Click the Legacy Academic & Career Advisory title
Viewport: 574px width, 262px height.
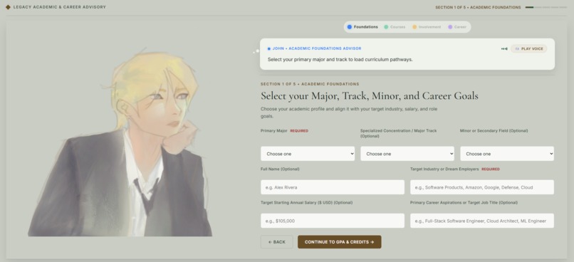[60, 7]
